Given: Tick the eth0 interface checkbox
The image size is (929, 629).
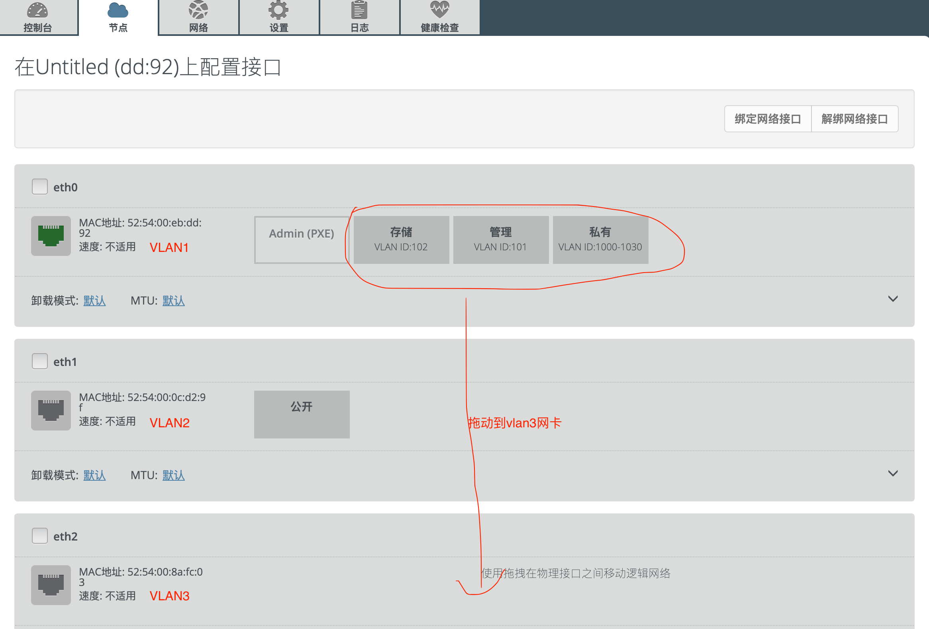Looking at the screenshot, I should (x=39, y=187).
